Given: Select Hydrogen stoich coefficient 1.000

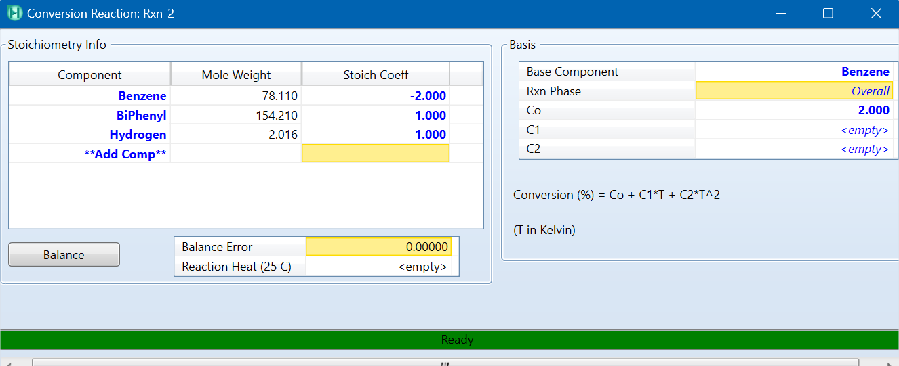Looking at the screenshot, I should click(376, 134).
